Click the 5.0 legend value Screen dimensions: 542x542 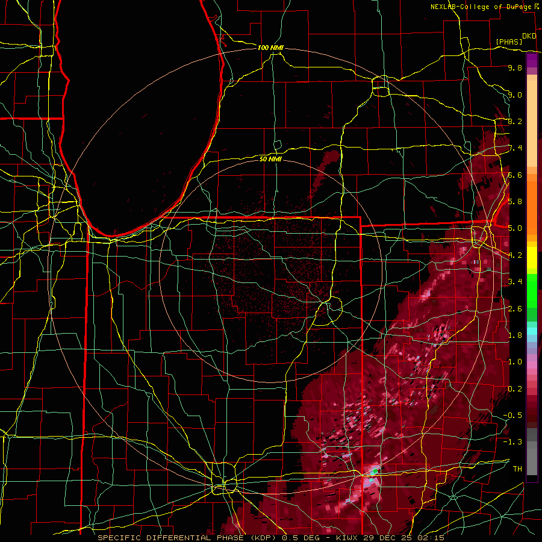click(515, 228)
